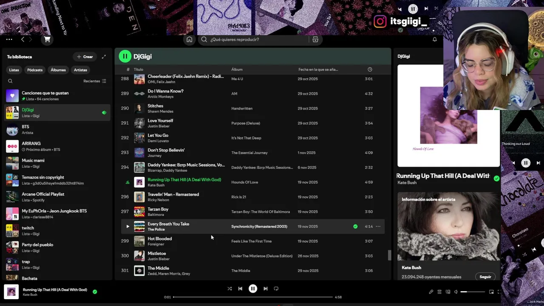
Task: Toggle saved check for Every Breath You Take
Action: 355,227
